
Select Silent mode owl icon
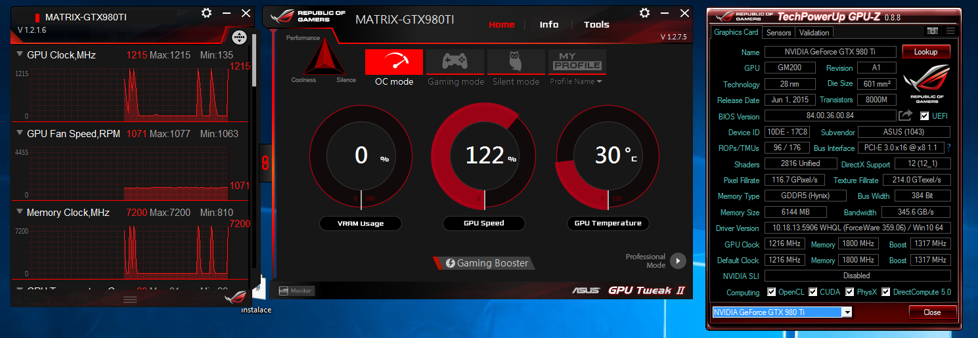pyautogui.click(x=516, y=62)
